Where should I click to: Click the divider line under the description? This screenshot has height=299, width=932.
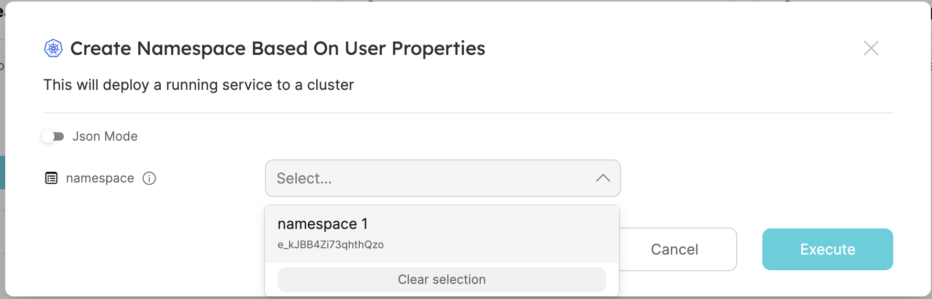pyautogui.click(x=468, y=113)
